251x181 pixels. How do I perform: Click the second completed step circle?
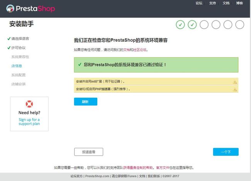pyautogui.click(x=192, y=25)
